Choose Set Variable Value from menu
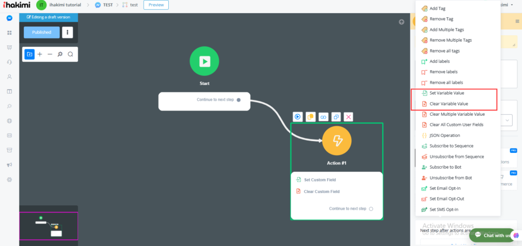The image size is (522, 246). point(447,93)
